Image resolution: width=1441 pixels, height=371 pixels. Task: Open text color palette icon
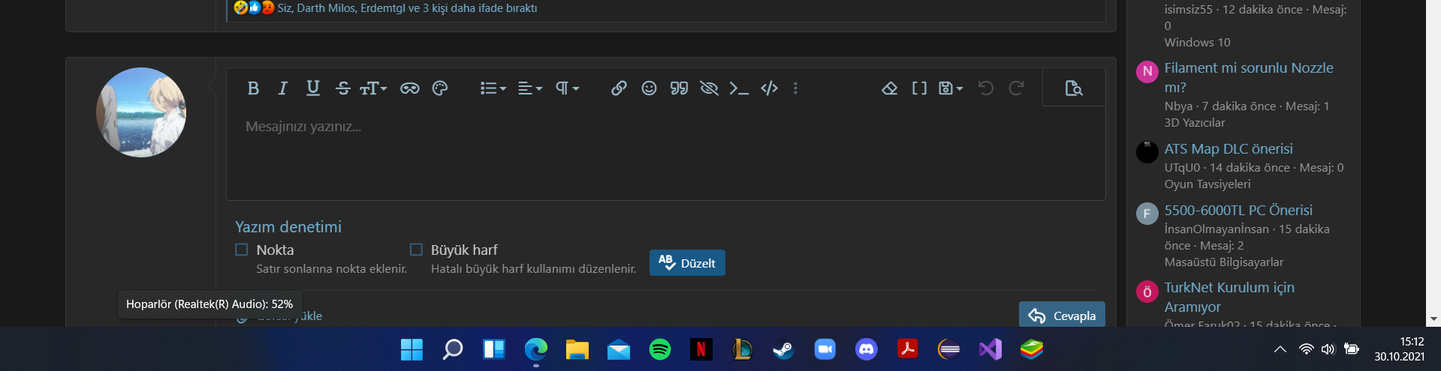pos(440,88)
